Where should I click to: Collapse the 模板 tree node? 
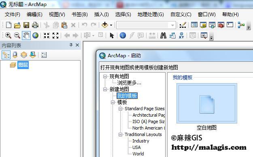113,102
